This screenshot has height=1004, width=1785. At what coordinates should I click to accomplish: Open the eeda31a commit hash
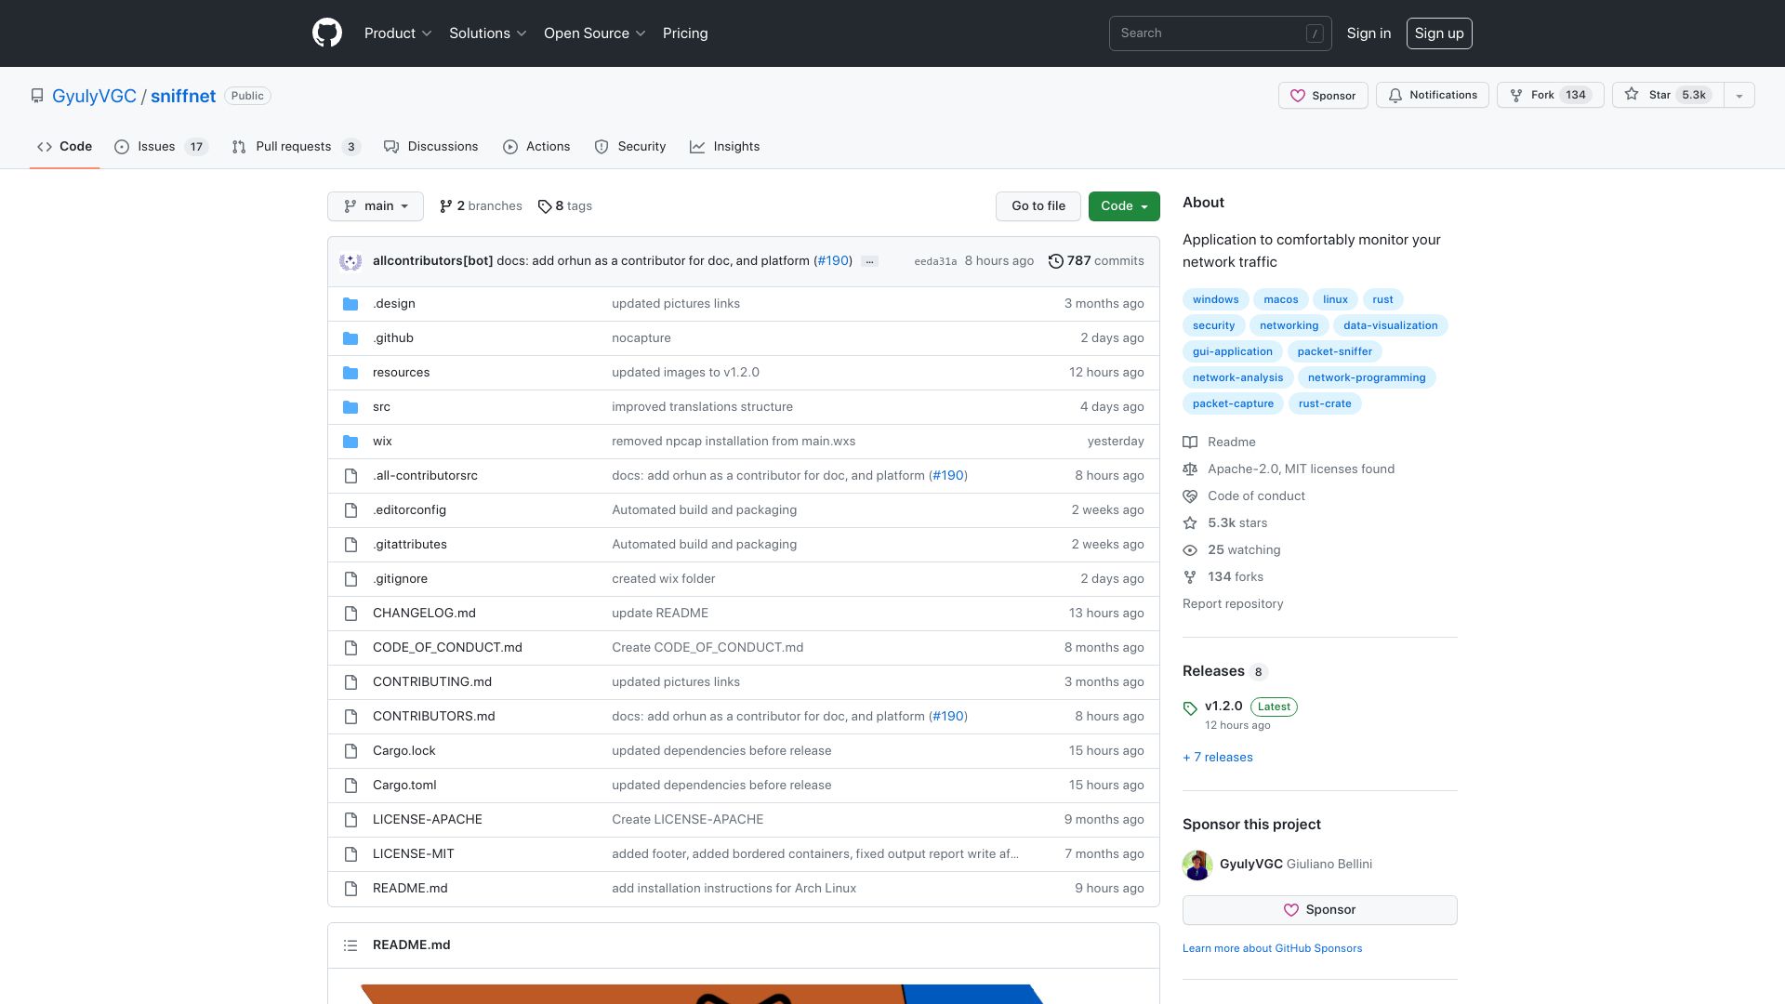[935, 262]
